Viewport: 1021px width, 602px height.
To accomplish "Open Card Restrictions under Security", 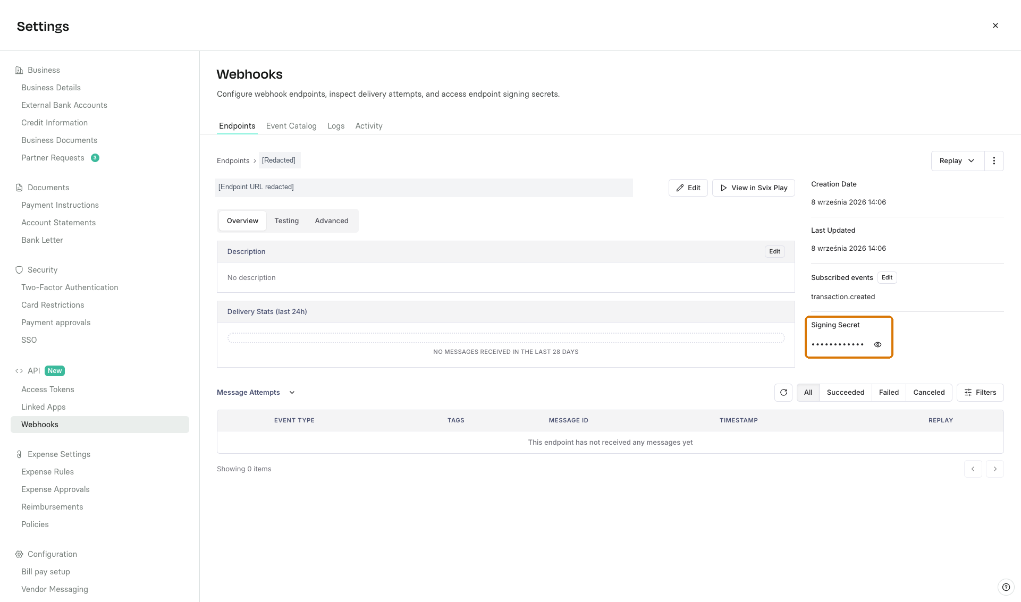I will (x=53, y=305).
